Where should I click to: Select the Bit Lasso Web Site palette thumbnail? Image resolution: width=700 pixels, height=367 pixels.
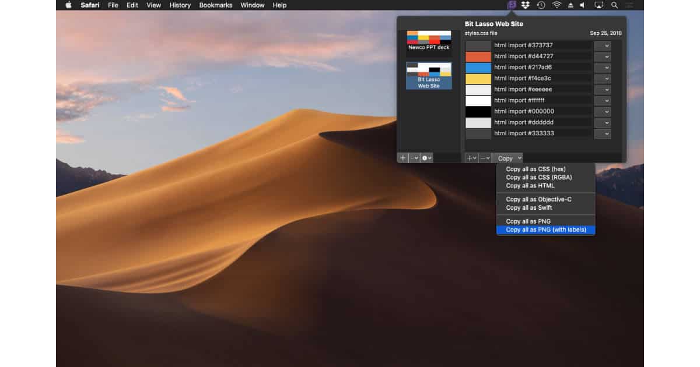(x=429, y=76)
